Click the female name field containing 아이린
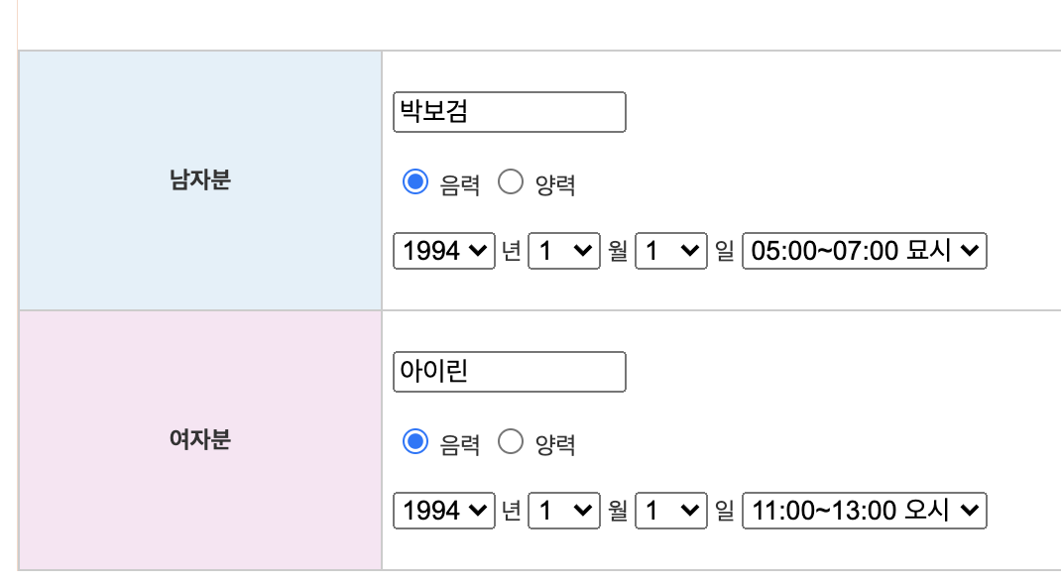This screenshot has height=585, width=1061. coord(509,372)
